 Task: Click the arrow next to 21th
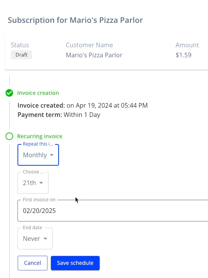point(41,183)
